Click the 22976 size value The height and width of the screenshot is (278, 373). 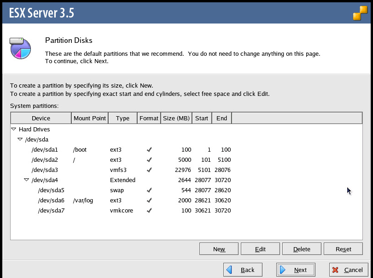tap(183, 170)
